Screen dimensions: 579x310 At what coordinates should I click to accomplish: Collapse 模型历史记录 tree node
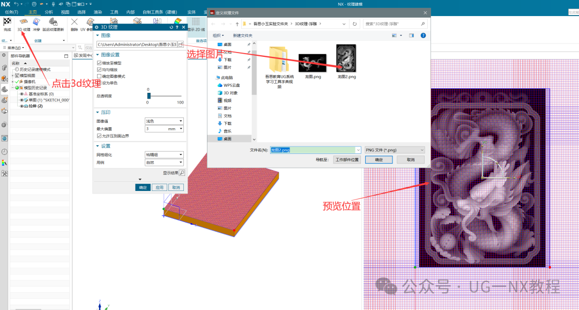pyautogui.click(x=13, y=88)
